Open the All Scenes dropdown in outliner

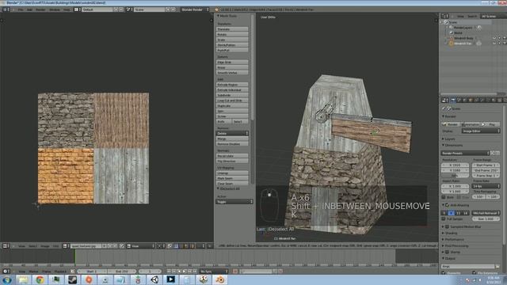tap(493, 16)
